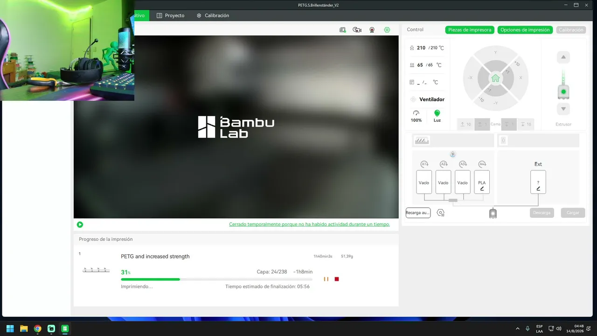This screenshot has height=336, width=597.
Task: Move the head in the -X direction
Action: (x=470, y=78)
